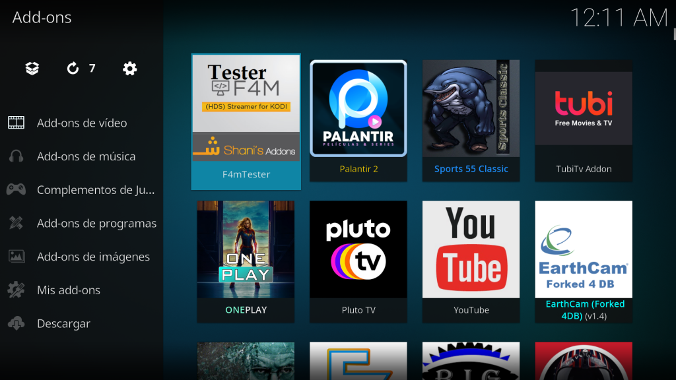The width and height of the screenshot is (676, 380).
Task: Click the game controller icon
Action: (x=16, y=189)
